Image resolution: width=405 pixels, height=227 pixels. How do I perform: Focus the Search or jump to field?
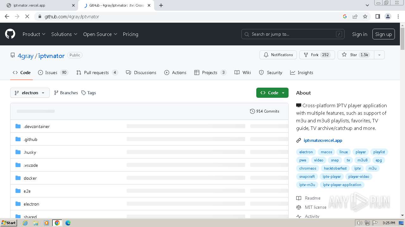(x=293, y=34)
